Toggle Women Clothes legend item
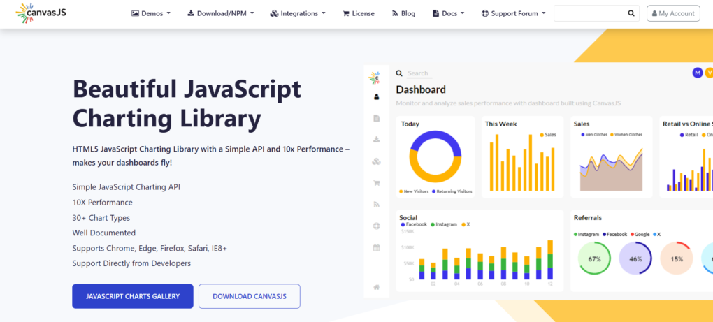This screenshot has width=713, height=322. [x=626, y=135]
